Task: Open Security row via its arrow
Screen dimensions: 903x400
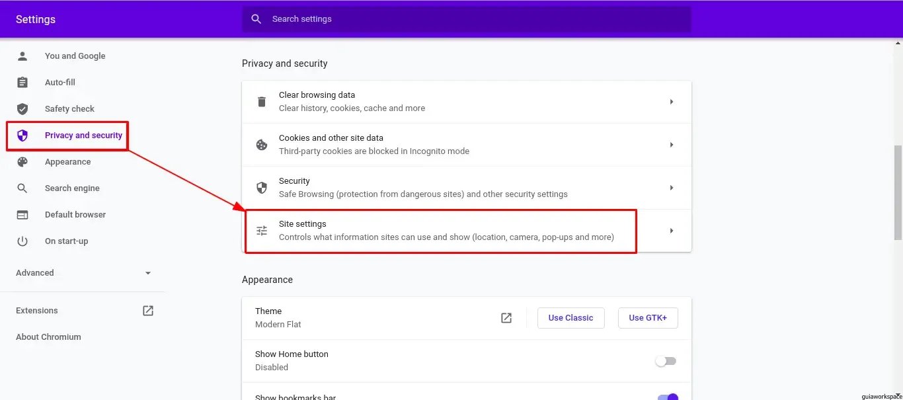Action: pos(672,188)
